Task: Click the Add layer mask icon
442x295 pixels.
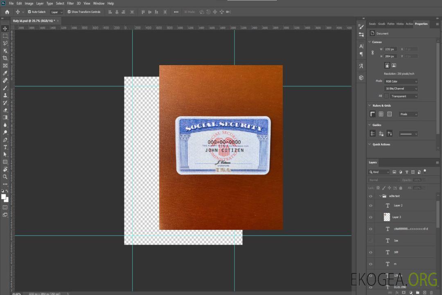Action: 404,293
